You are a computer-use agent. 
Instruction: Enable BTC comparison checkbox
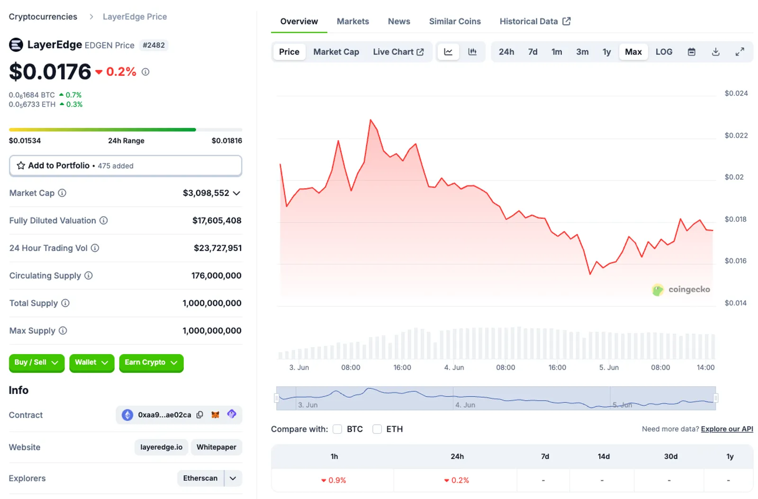click(337, 429)
